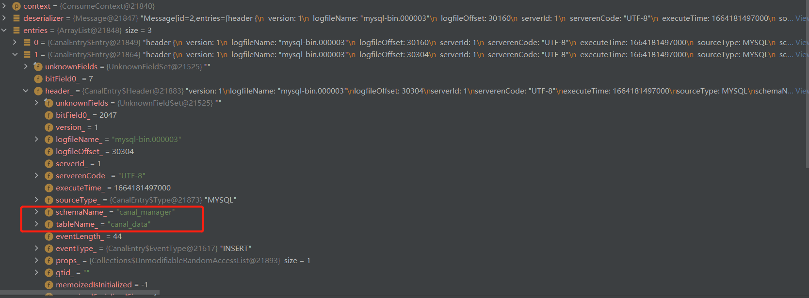The height and width of the screenshot is (298, 809).
Task: Click the unknownFields field icon under header_
Action: tap(49, 103)
